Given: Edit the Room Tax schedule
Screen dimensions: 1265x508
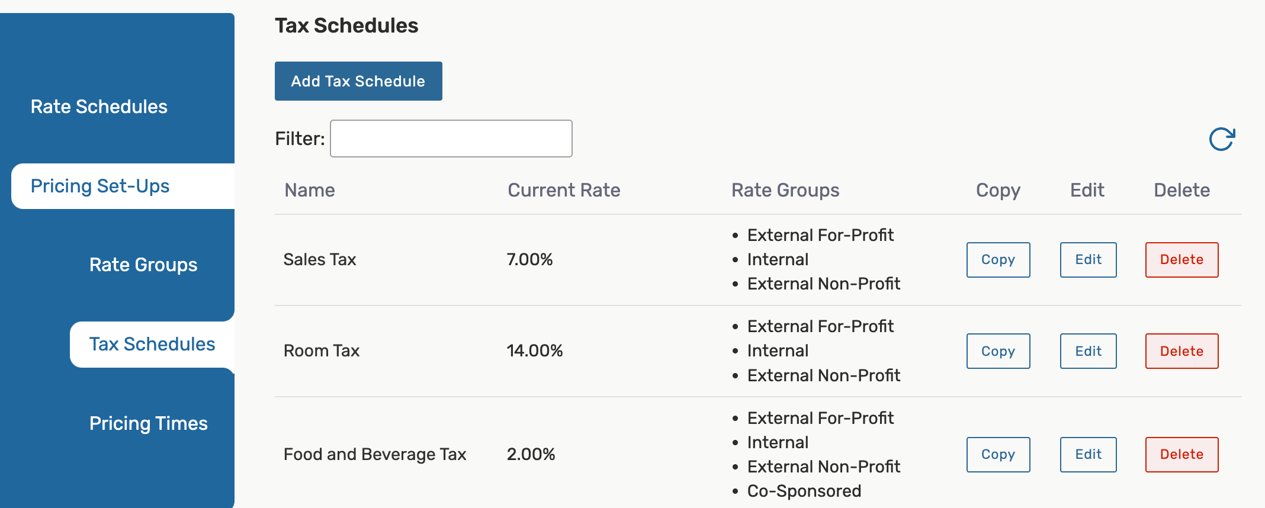Looking at the screenshot, I should (x=1088, y=351).
